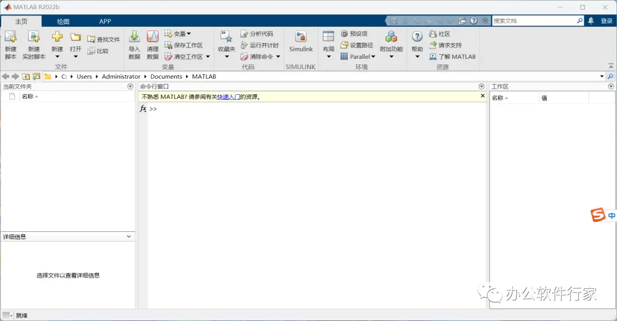
Task: Click the 搜索文档 search field
Action: [x=534, y=21]
